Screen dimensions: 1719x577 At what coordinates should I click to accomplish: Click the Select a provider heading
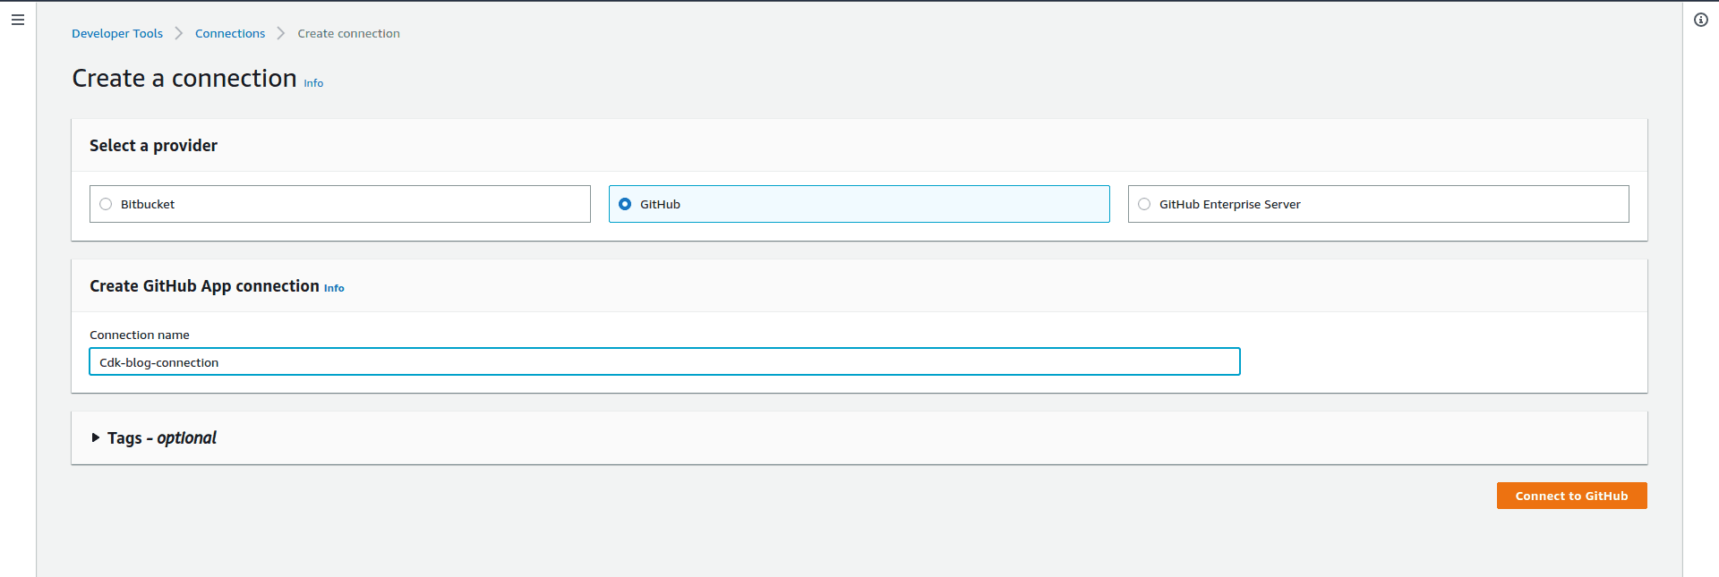click(153, 145)
